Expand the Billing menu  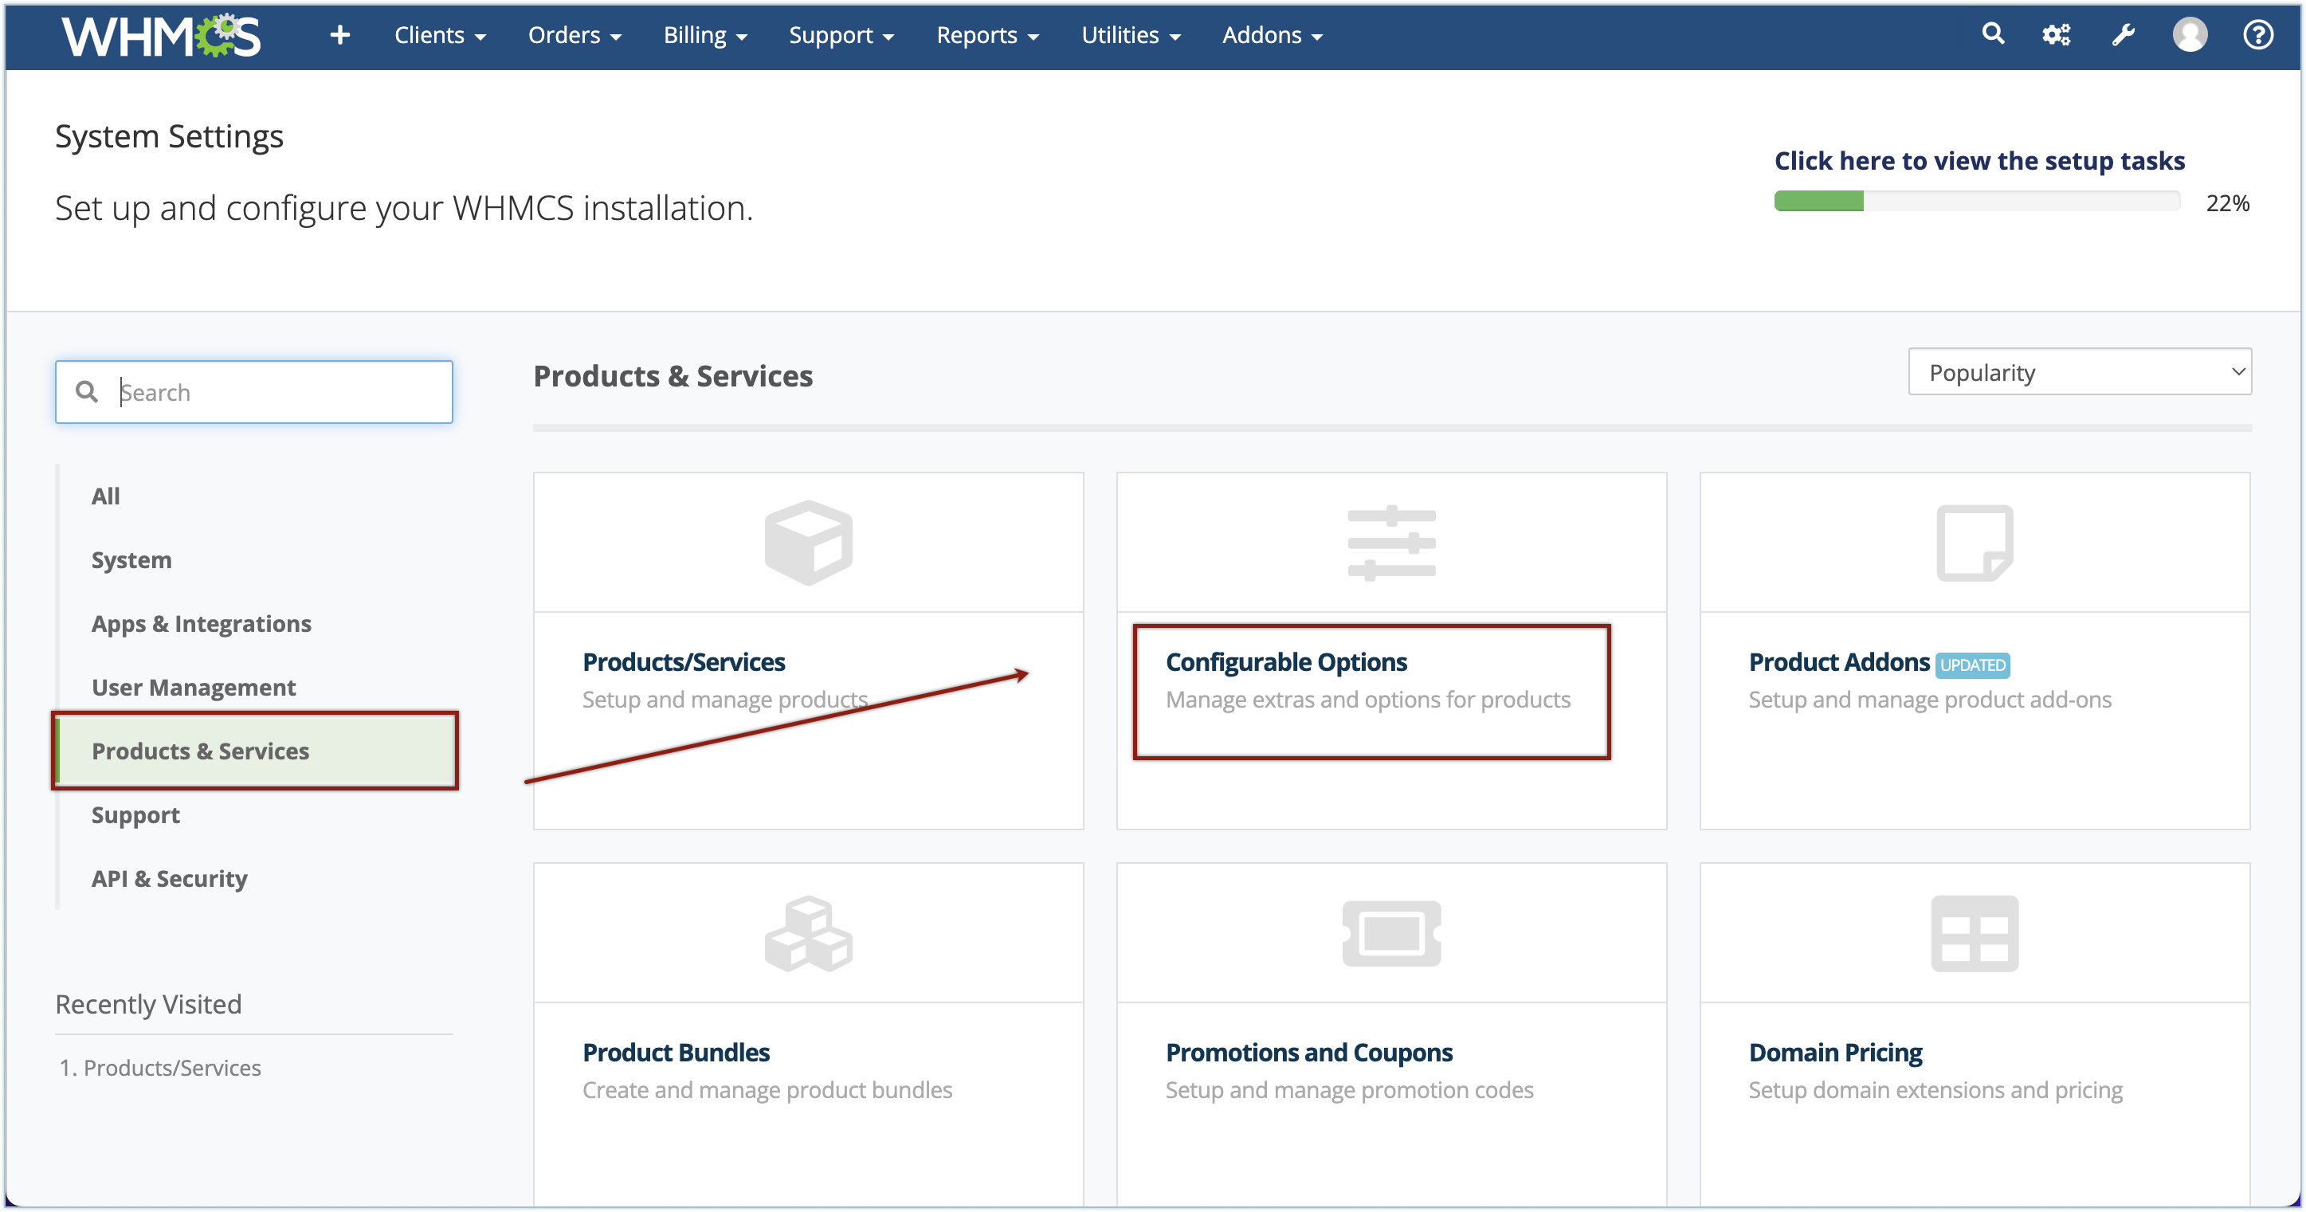point(704,35)
